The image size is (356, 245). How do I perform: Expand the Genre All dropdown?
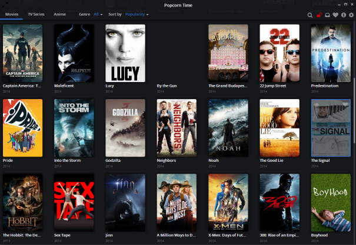coord(98,14)
